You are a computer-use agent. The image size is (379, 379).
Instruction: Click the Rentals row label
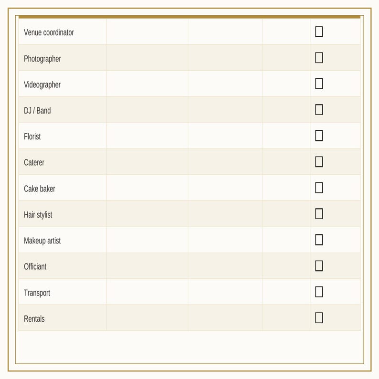pos(34,319)
